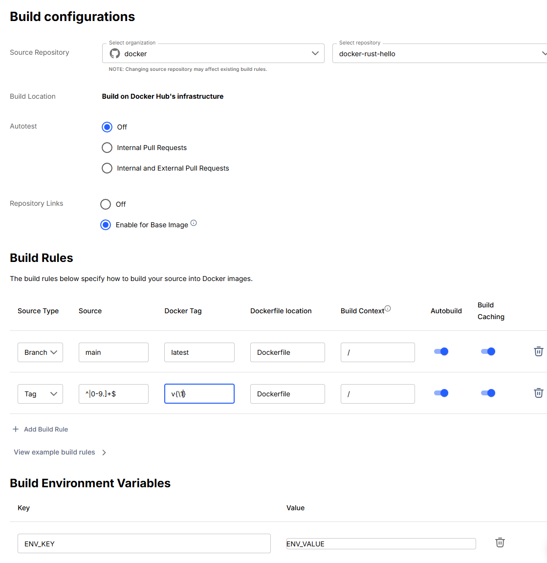The image size is (547, 563).
Task: Disable Autobuild for the Tag rule
Action: [441, 393]
